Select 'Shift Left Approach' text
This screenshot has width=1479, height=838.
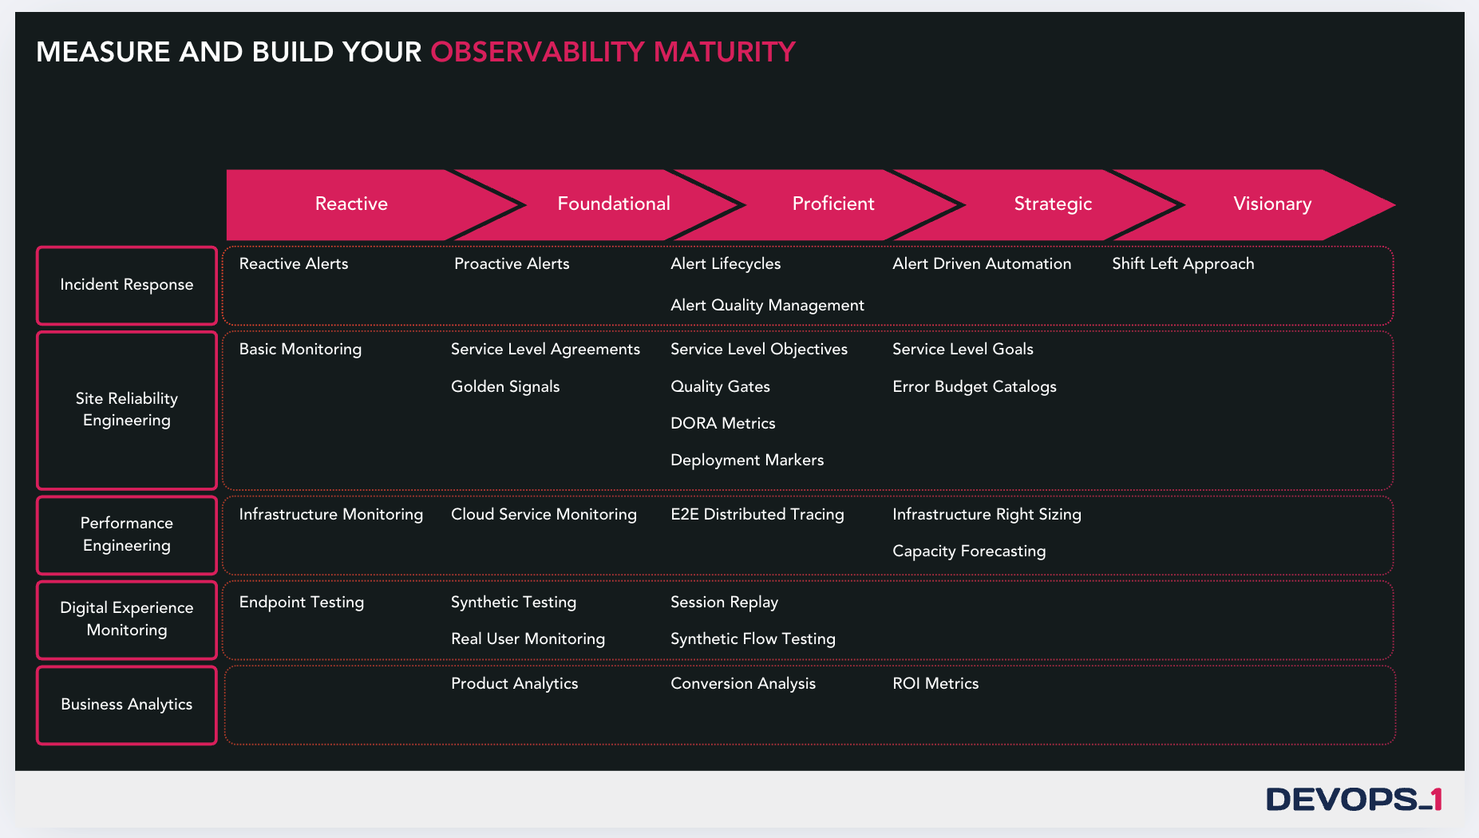[x=1183, y=264]
